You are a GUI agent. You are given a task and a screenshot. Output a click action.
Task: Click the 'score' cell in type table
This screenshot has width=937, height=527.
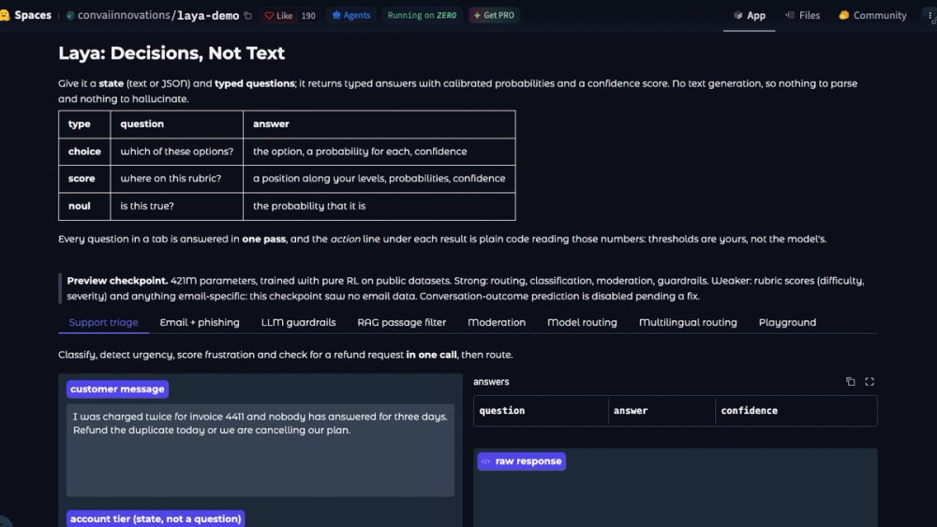tap(84, 179)
